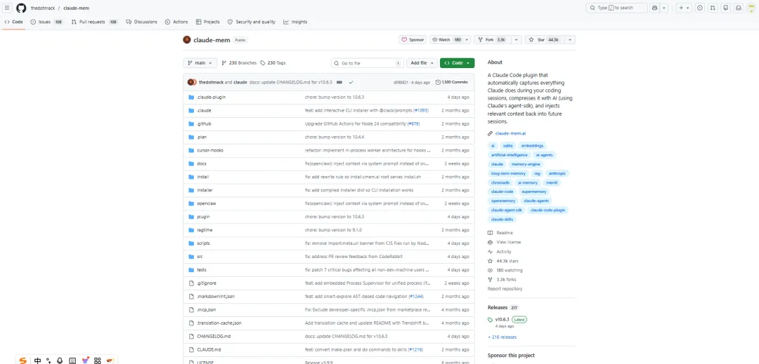The height and width of the screenshot is (364, 759).
Task: Select the 'sqlite' topic tag
Action: pyautogui.click(x=507, y=145)
